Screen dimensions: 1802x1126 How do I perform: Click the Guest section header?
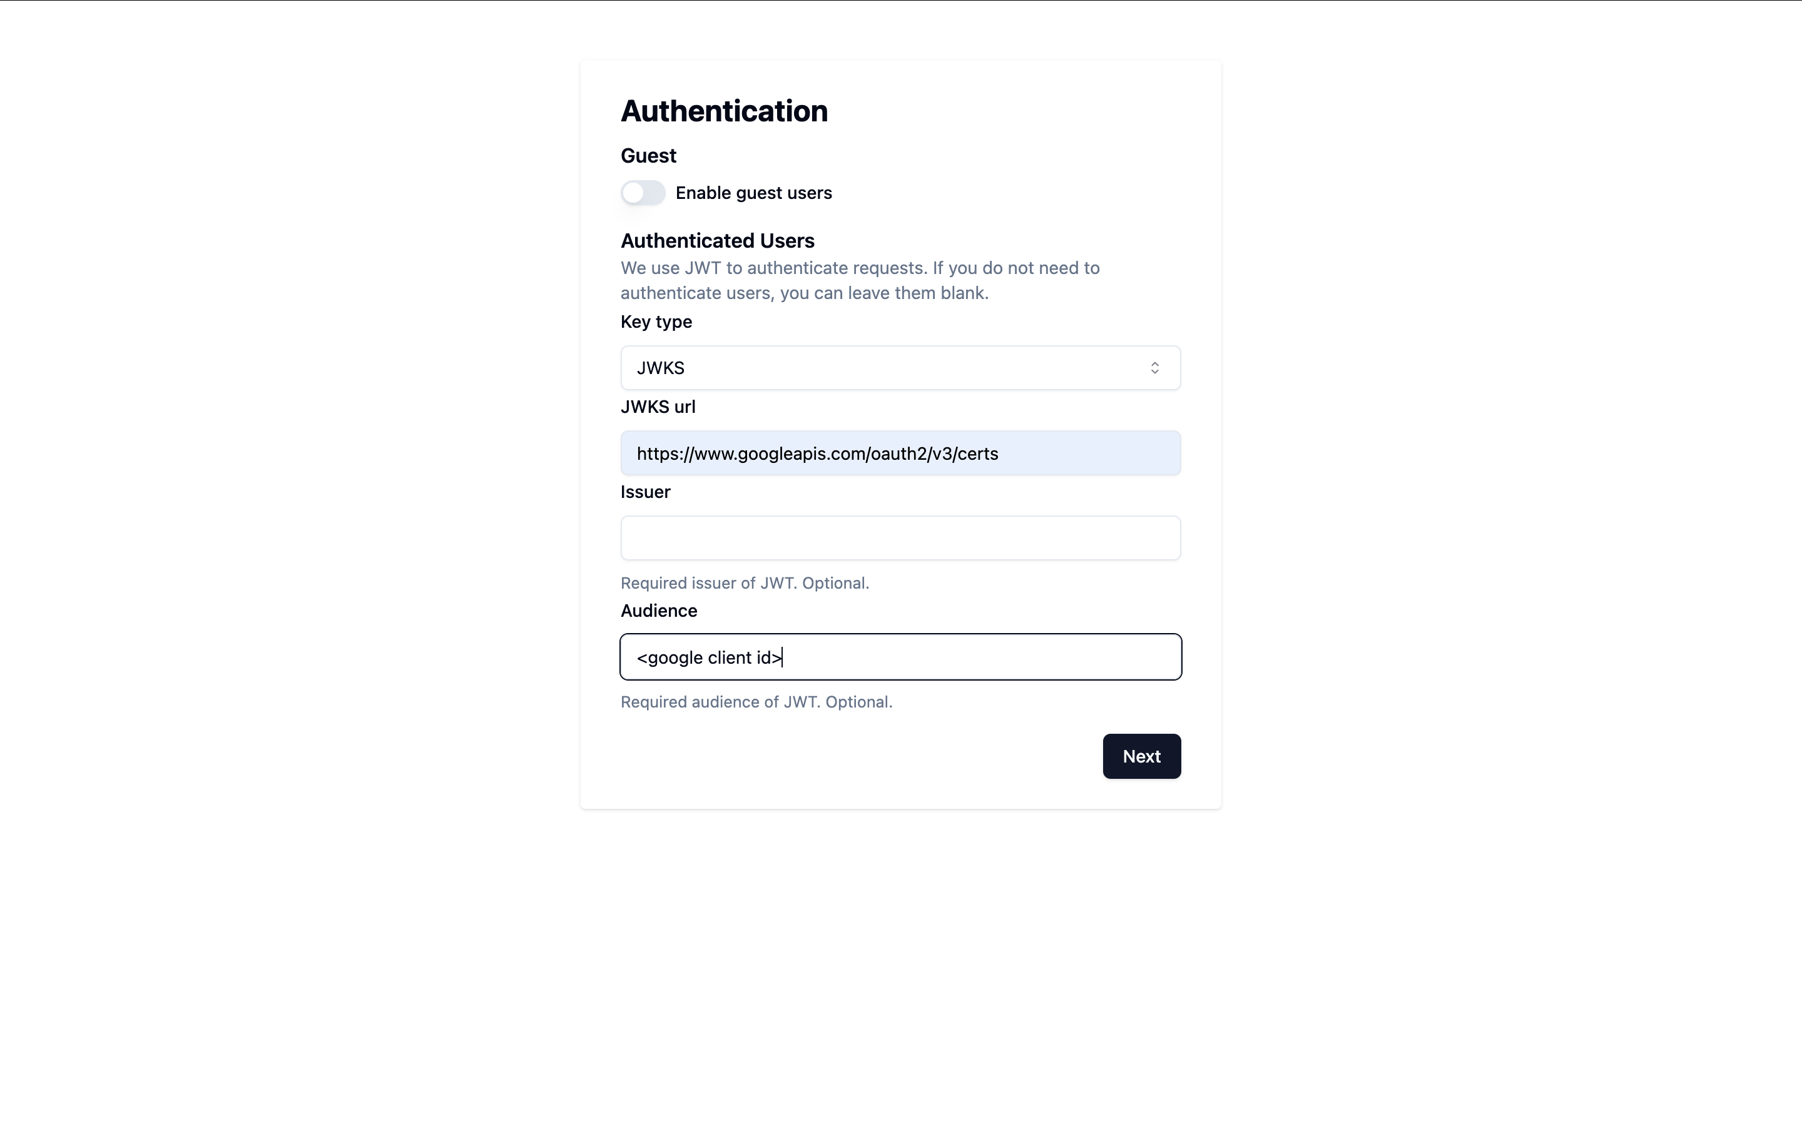648,155
